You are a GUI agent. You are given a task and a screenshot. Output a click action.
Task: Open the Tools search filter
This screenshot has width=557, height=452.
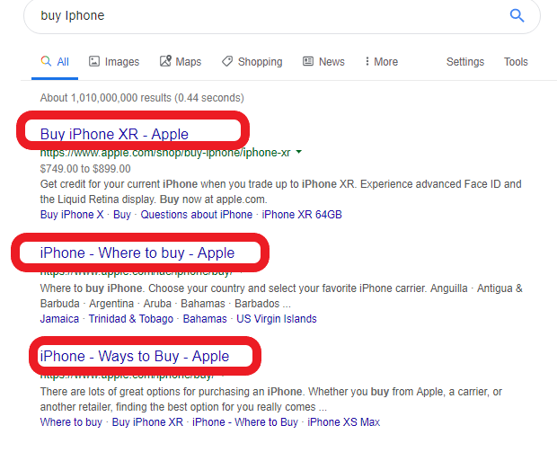(x=516, y=62)
